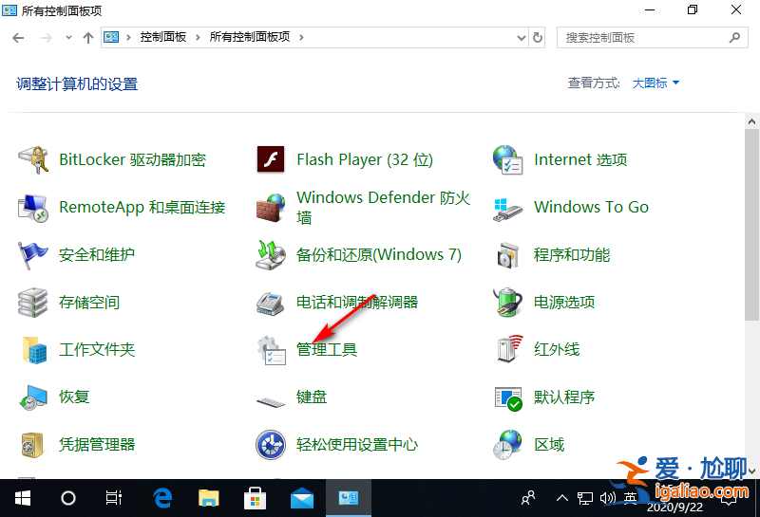Screen dimensions: 760x517
Task: Click the 默认程序 text link
Action: (564, 397)
